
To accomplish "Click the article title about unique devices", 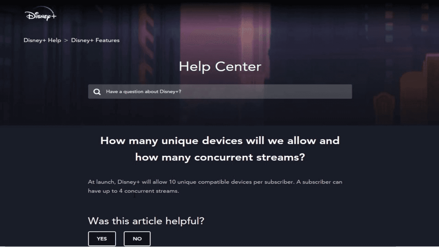I will click(x=220, y=149).
